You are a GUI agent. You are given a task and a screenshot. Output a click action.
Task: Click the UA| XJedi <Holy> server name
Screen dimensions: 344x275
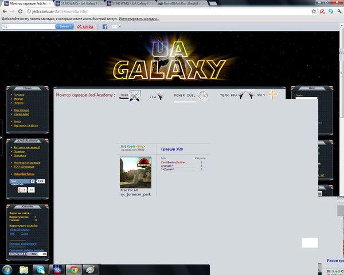pyautogui.click(x=133, y=146)
